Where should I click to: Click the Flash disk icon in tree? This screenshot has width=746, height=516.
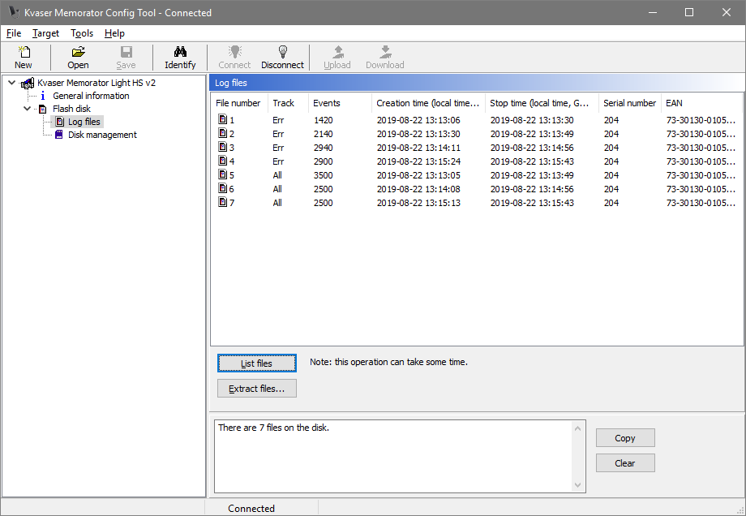43,109
